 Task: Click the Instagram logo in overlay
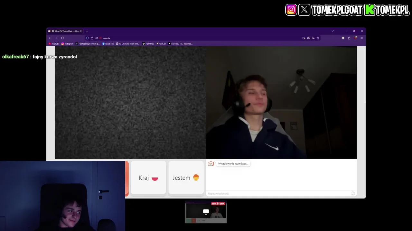291,10
